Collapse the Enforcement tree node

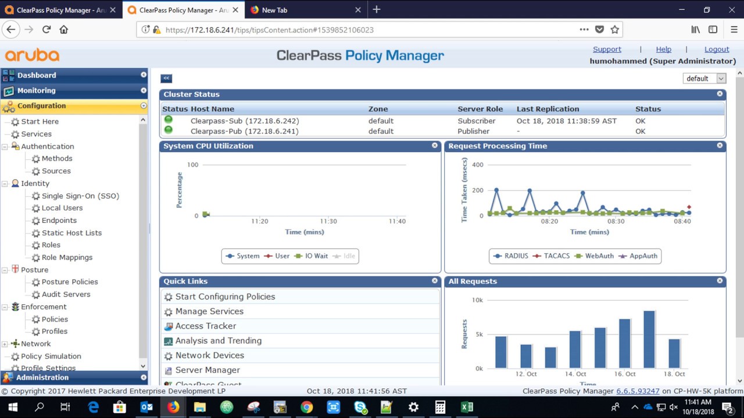click(x=5, y=307)
